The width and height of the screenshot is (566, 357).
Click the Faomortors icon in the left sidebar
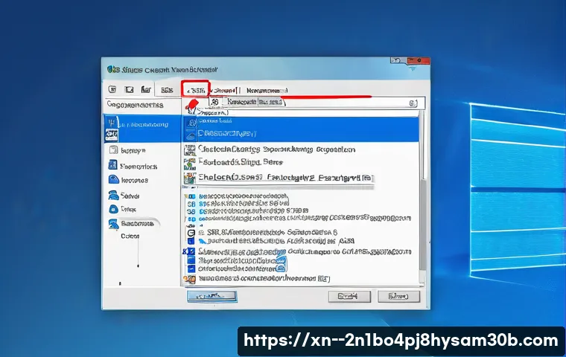[112, 167]
